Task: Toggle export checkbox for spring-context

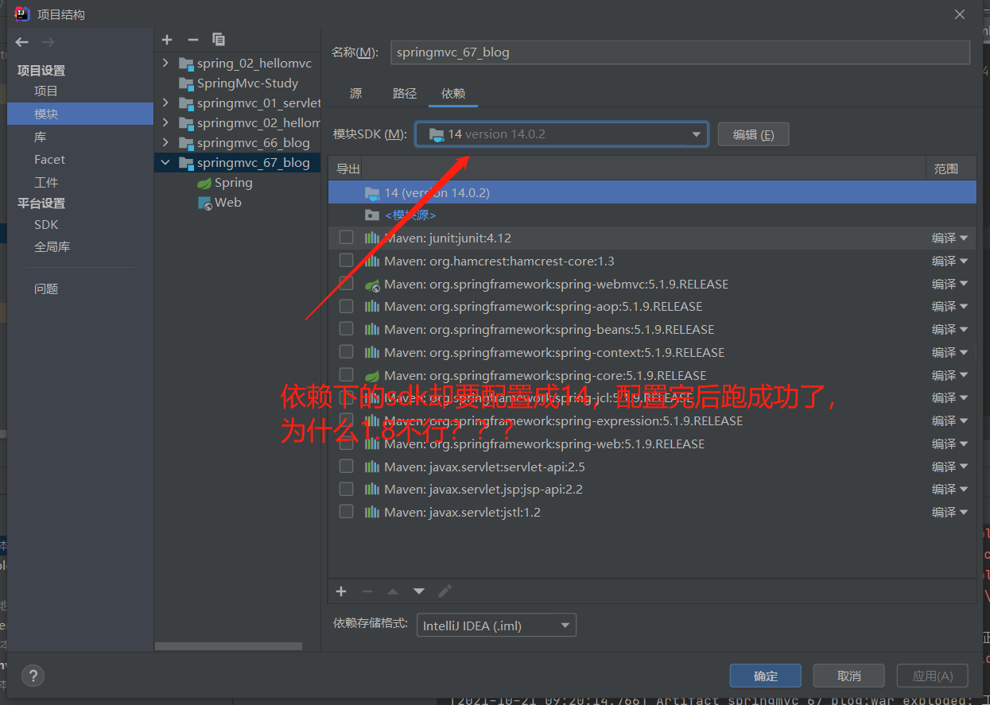Action: point(346,351)
